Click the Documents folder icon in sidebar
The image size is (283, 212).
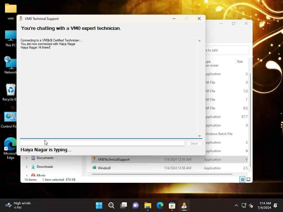[x=33, y=158]
